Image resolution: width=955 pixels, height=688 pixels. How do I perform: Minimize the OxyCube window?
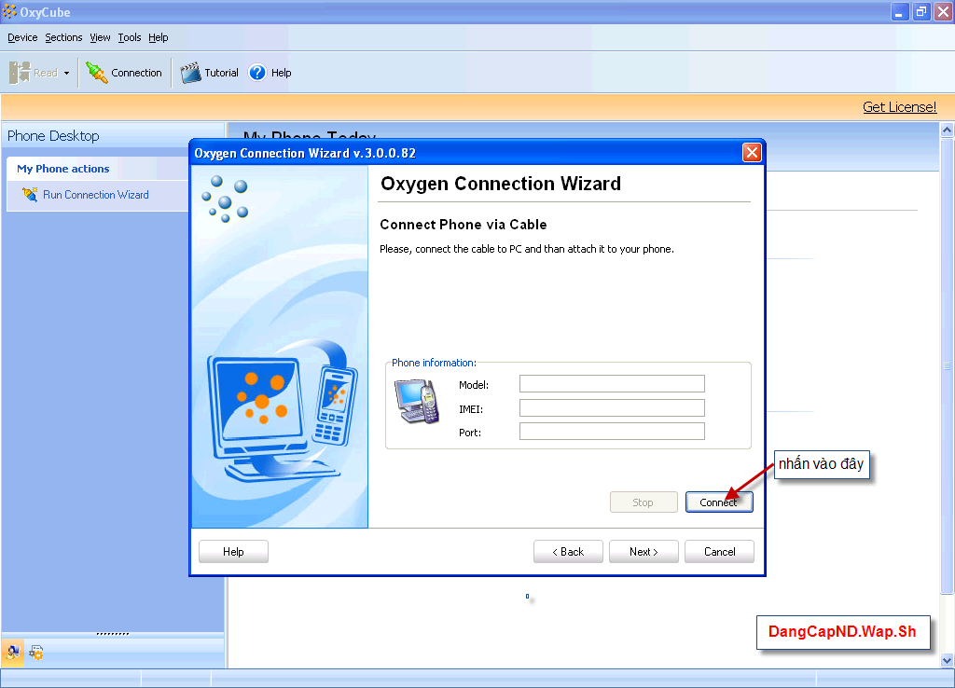coord(900,12)
